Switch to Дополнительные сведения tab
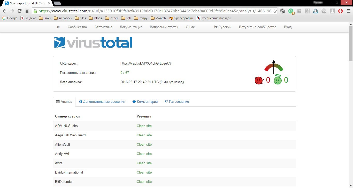This screenshot has height=188, width=353. pos(102,101)
